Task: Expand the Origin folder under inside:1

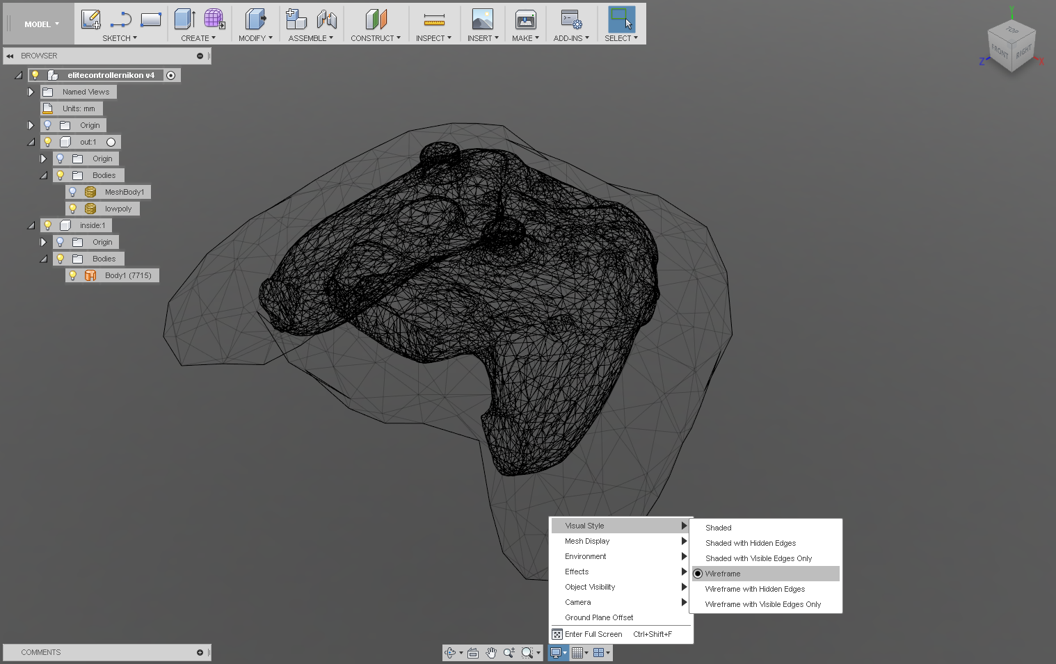Action: click(43, 242)
